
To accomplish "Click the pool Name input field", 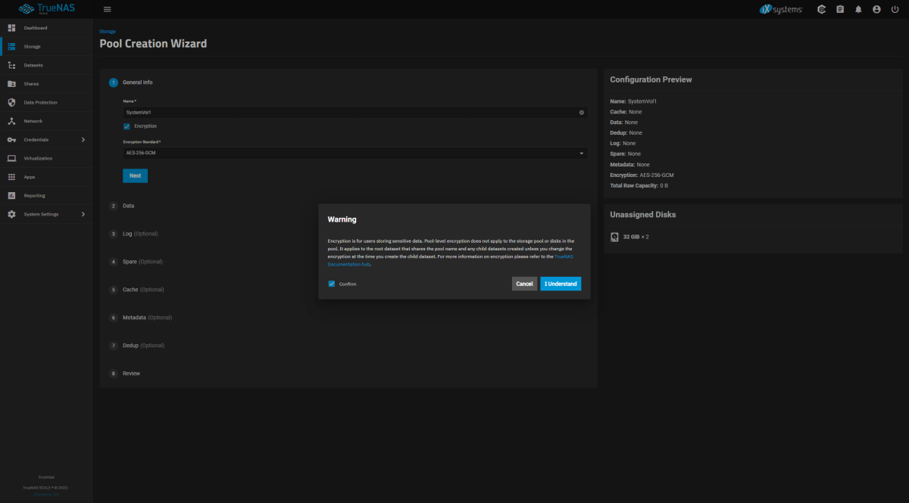I will coord(350,112).
